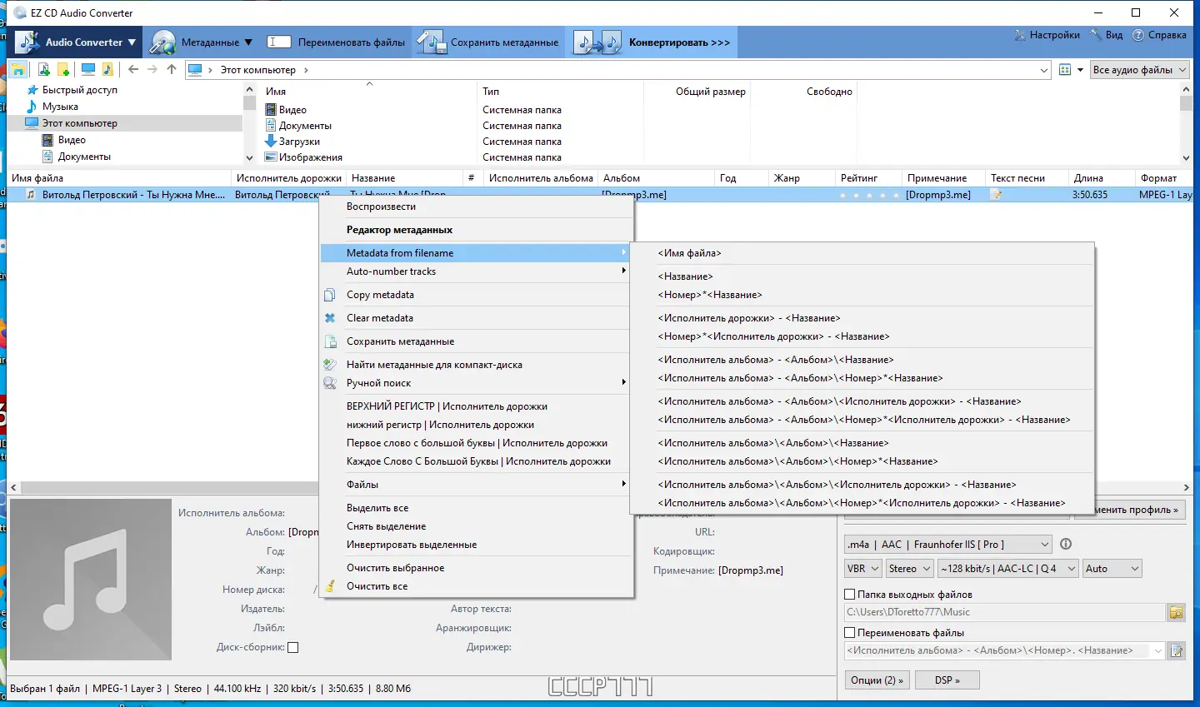This screenshot has height=707, width=1200.
Task: Select <Номер>*<Название> pattern
Action: pyautogui.click(x=862, y=295)
